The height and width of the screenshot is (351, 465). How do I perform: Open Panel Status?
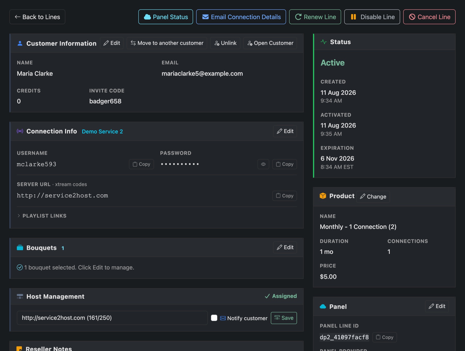166,17
